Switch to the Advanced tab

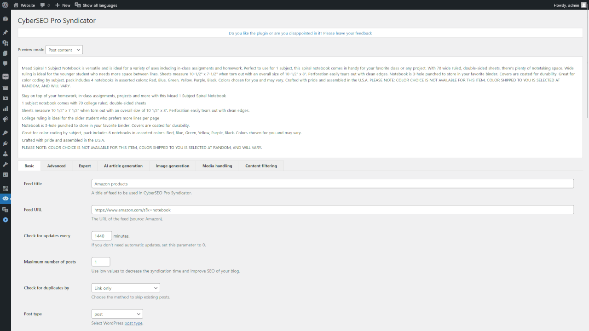pyautogui.click(x=57, y=166)
